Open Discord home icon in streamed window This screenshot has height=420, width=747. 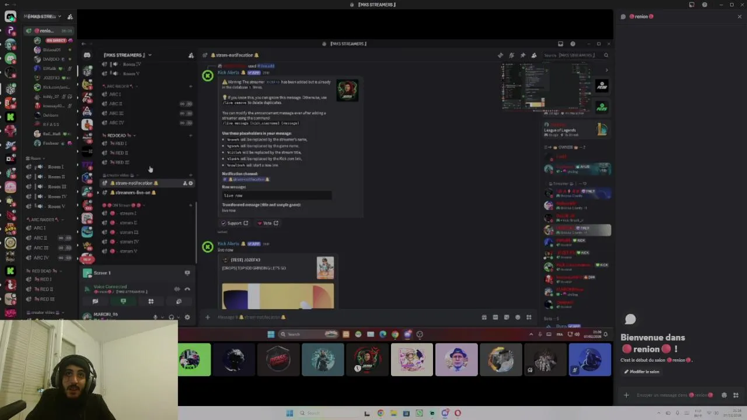87,55
